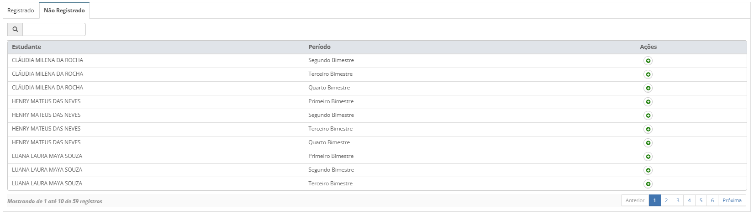
Task: Click add icon for Henry Mateus Terceiro Bimestre
Action: coord(648,129)
